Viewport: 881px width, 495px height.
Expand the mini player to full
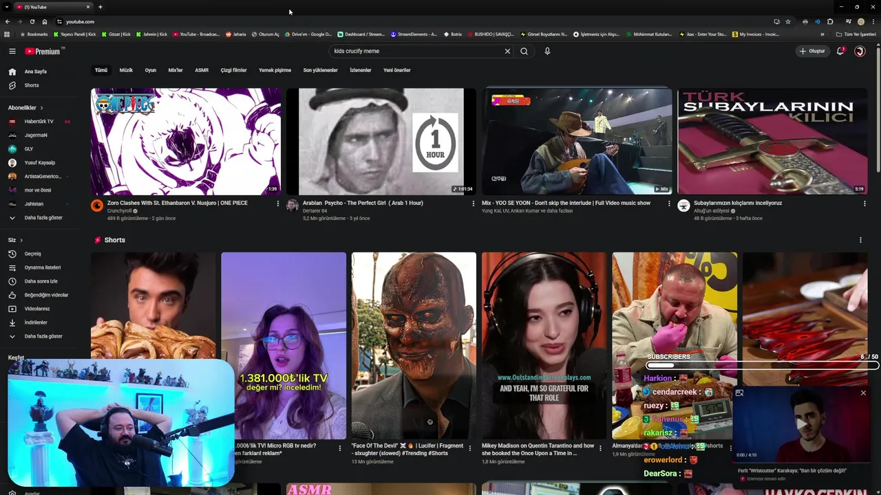739,393
